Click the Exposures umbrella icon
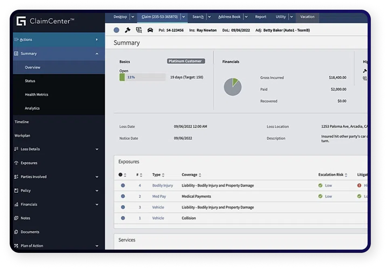The height and width of the screenshot is (269, 387). [x=16, y=163]
